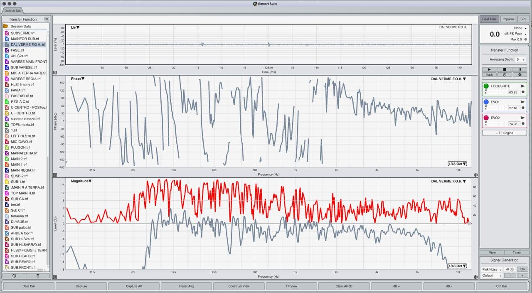Open the Pink Noise signal type dropdown

point(492,269)
